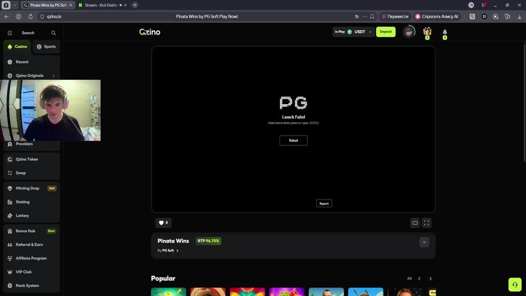The width and height of the screenshot is (526, 296).
Task: Show previous Popular games with left arrow
Action: [x=419, y=278]
